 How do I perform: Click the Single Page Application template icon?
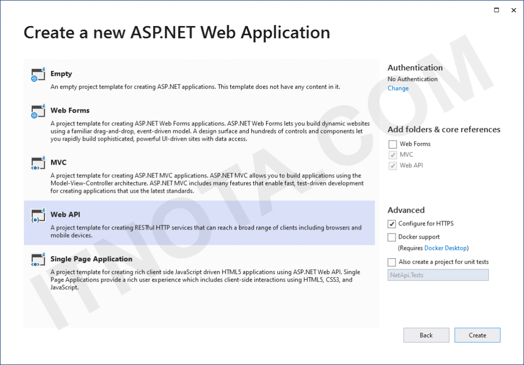tap(38, 260)
